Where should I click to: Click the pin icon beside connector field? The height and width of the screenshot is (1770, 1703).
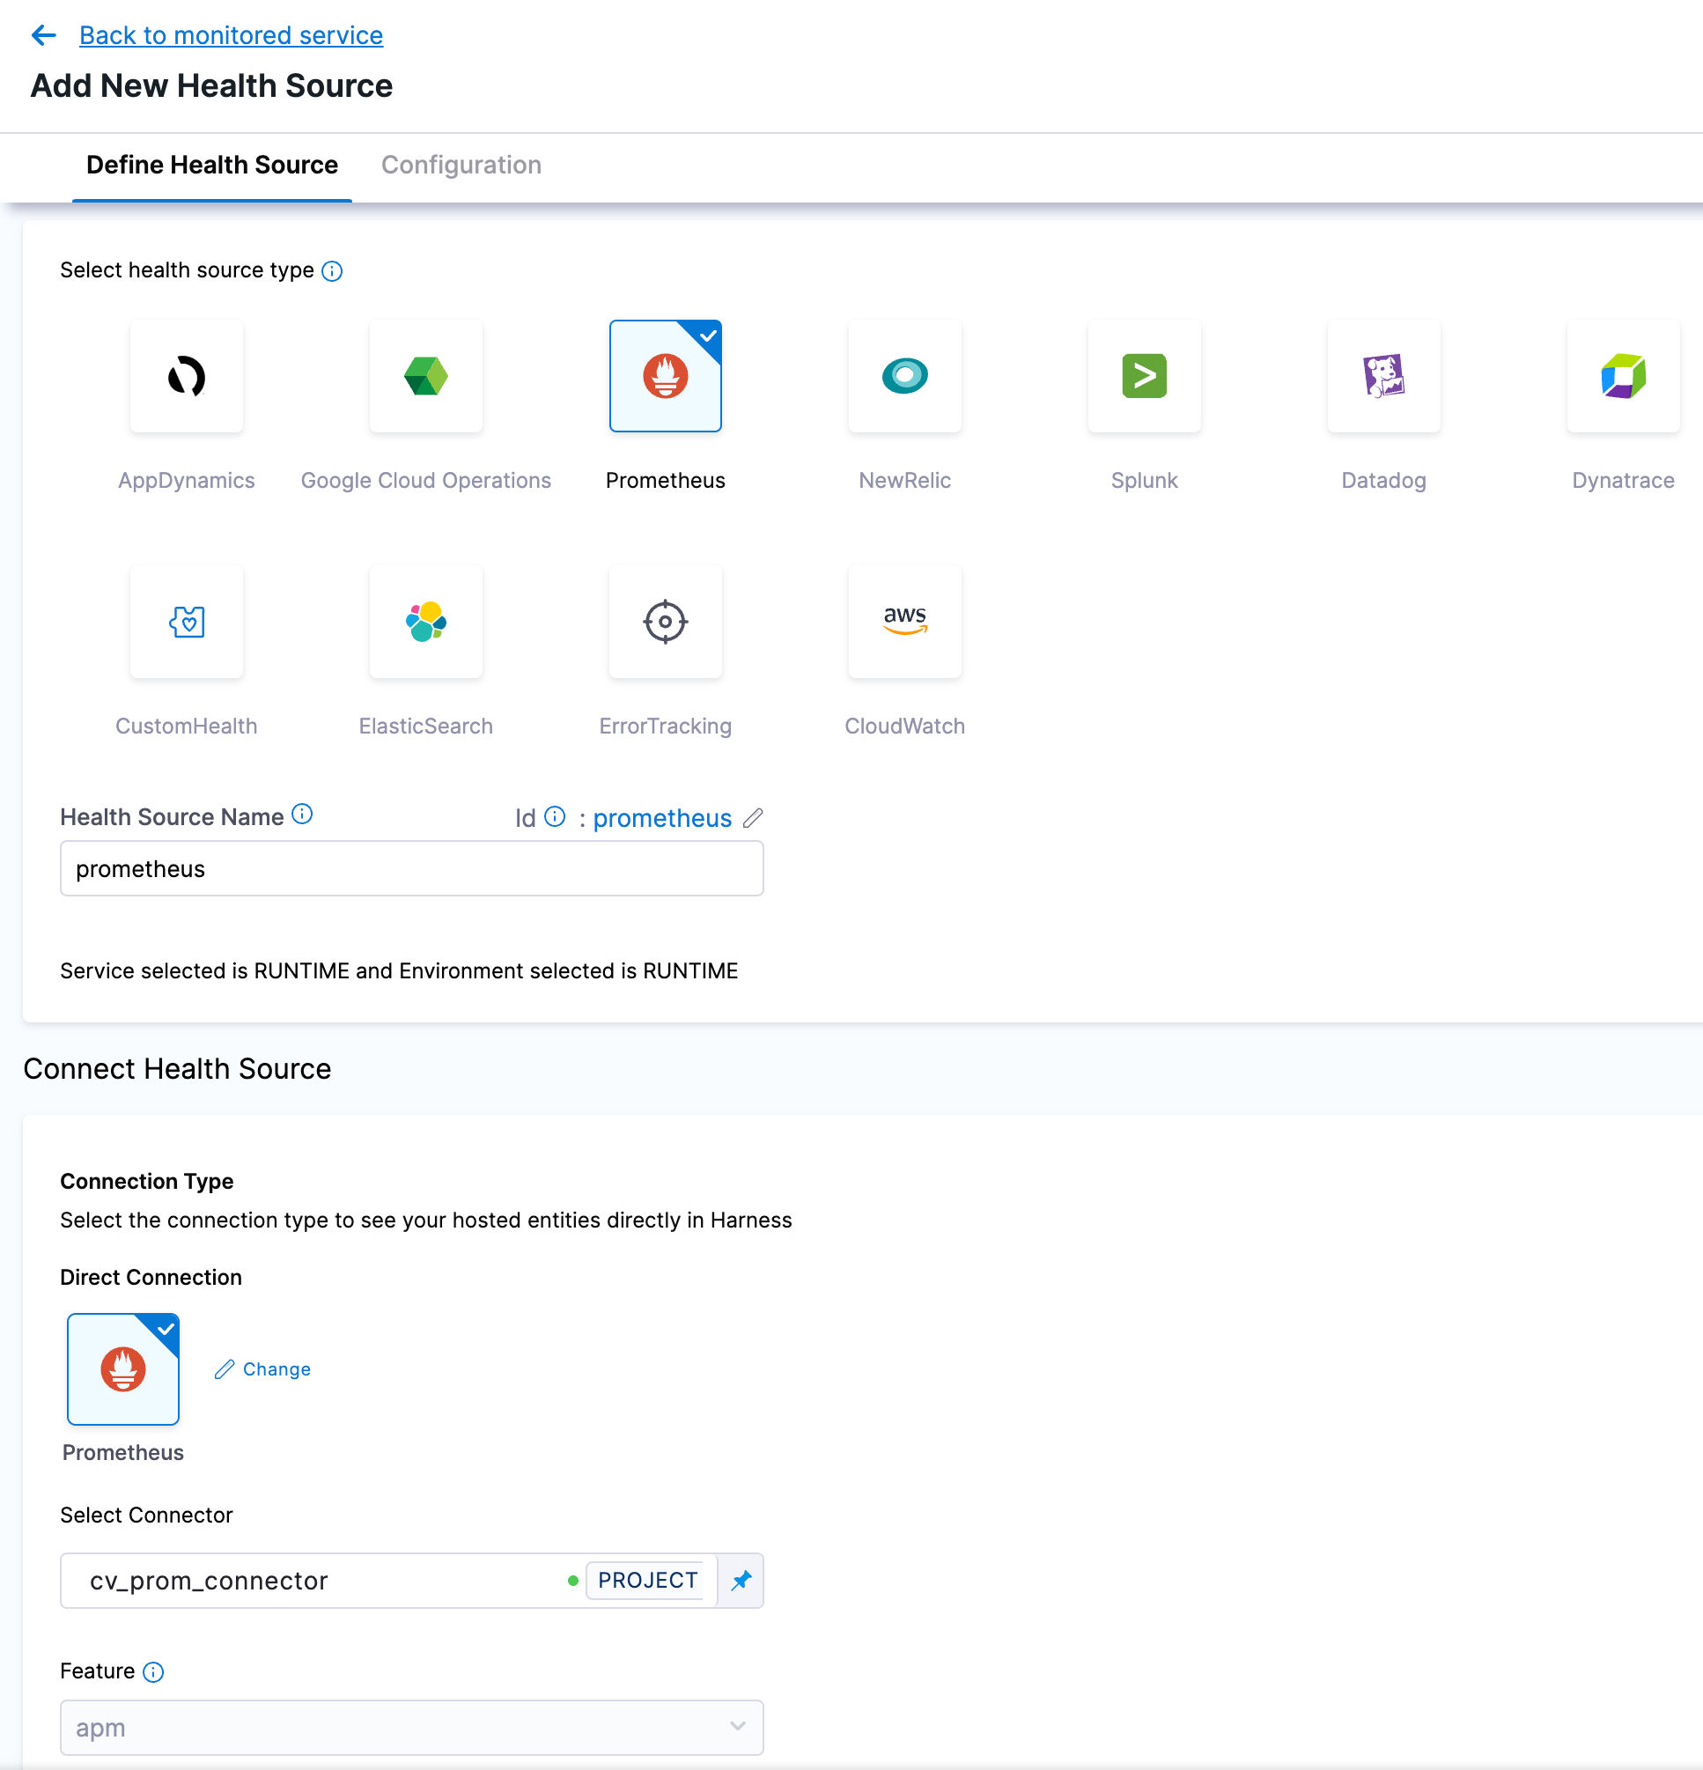[x=741, y=1581]
